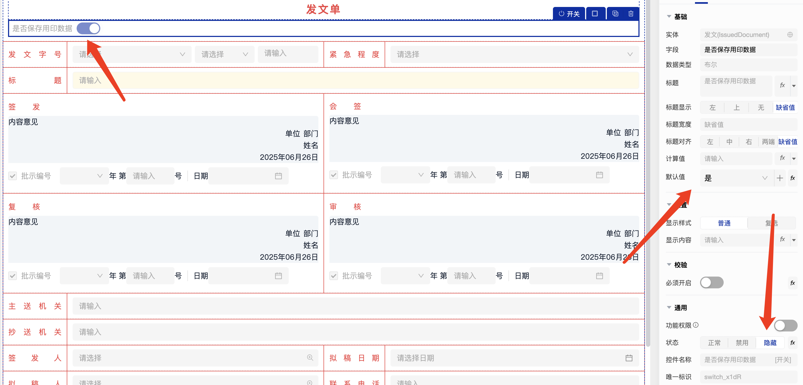Select 复选 display style
The image size is (803, 385).
click(771, 223)
